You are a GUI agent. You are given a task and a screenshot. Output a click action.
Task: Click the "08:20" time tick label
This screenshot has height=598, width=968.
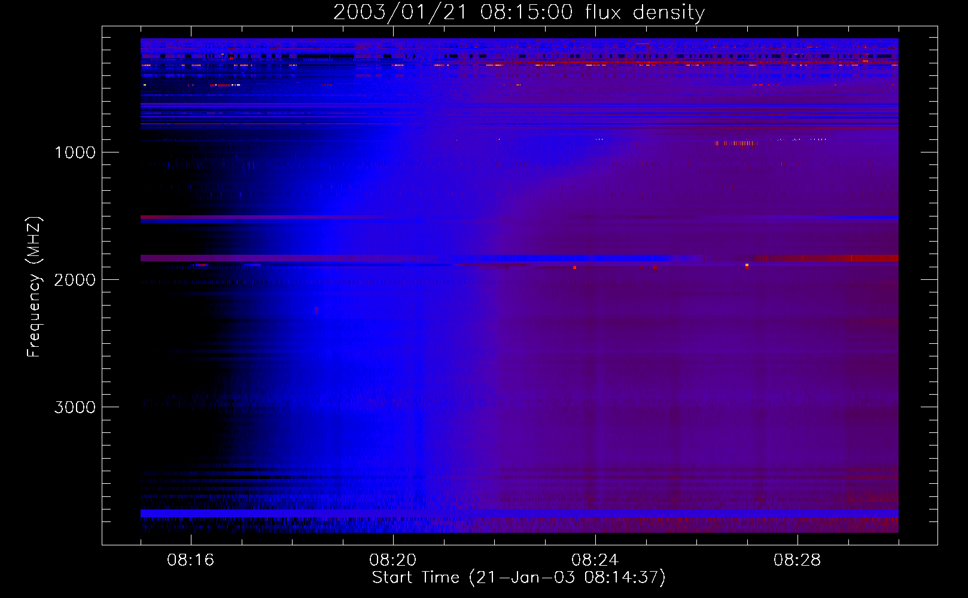coord(393,560)
